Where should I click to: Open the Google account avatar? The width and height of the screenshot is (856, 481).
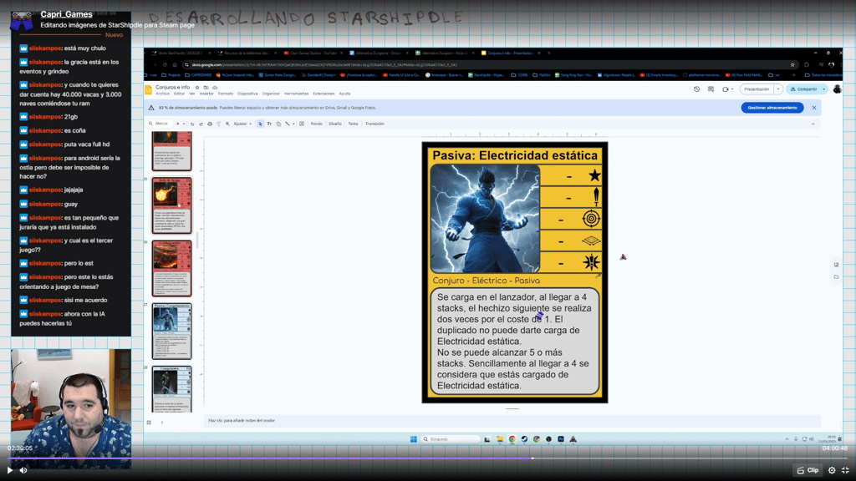click(x=837, y=89)
